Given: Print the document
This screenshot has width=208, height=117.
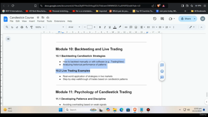Looking at the screenshot, I should coord(22,27).
